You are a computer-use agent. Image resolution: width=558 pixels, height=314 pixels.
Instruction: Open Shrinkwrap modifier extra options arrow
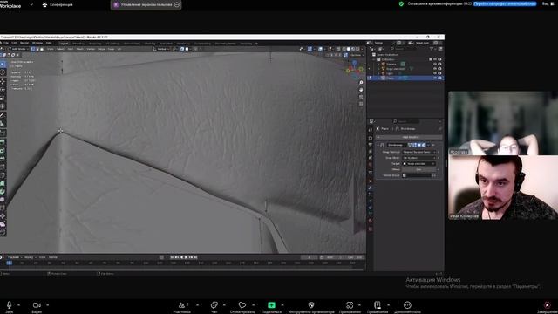click(x=428, y=145)
